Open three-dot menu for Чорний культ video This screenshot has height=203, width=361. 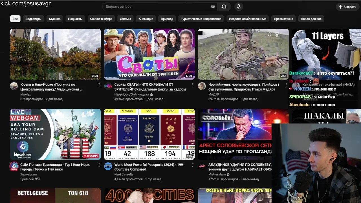pos(287,85)
